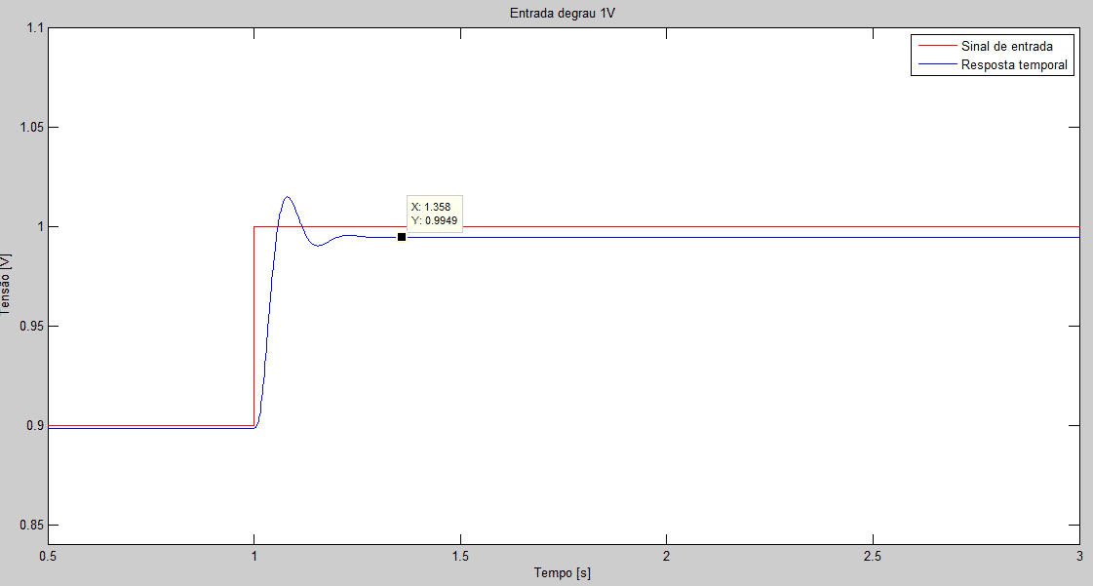The image size is (1093, 586).
Task: Click the red line sample in the legend
Action: [934, 46]
